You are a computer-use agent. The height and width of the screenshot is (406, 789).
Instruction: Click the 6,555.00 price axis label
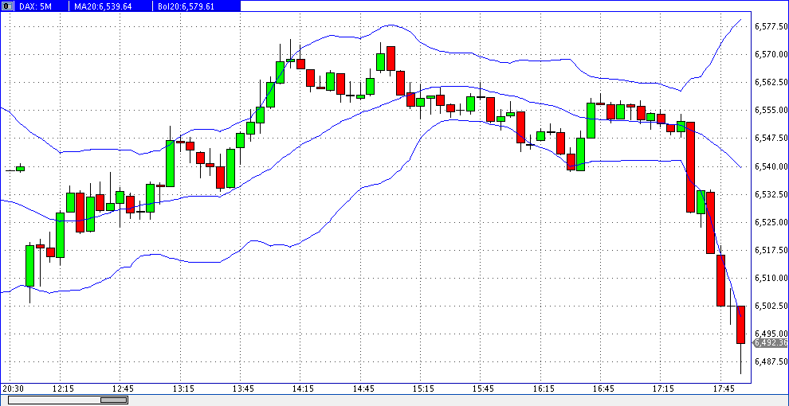pyautogui.click(x=771, y=110)
